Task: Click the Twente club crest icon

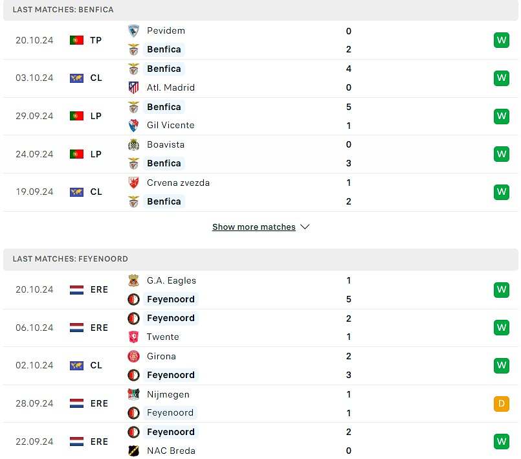Action: click(x=133, y=337)
